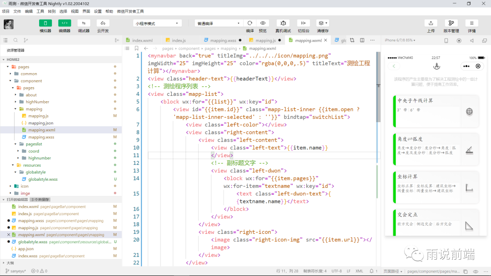Toggle the 调试器 (debugger) panel button
The height and width of the screenshot is (276, 491).
click(x=84, y=23)
